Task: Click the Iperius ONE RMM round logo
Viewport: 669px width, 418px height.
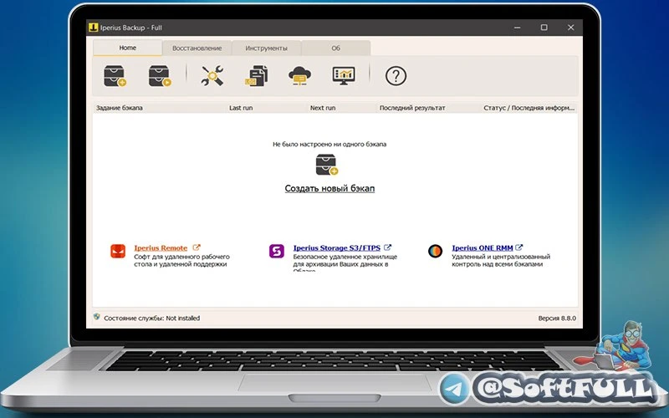Action: click(x=435, y=252)
